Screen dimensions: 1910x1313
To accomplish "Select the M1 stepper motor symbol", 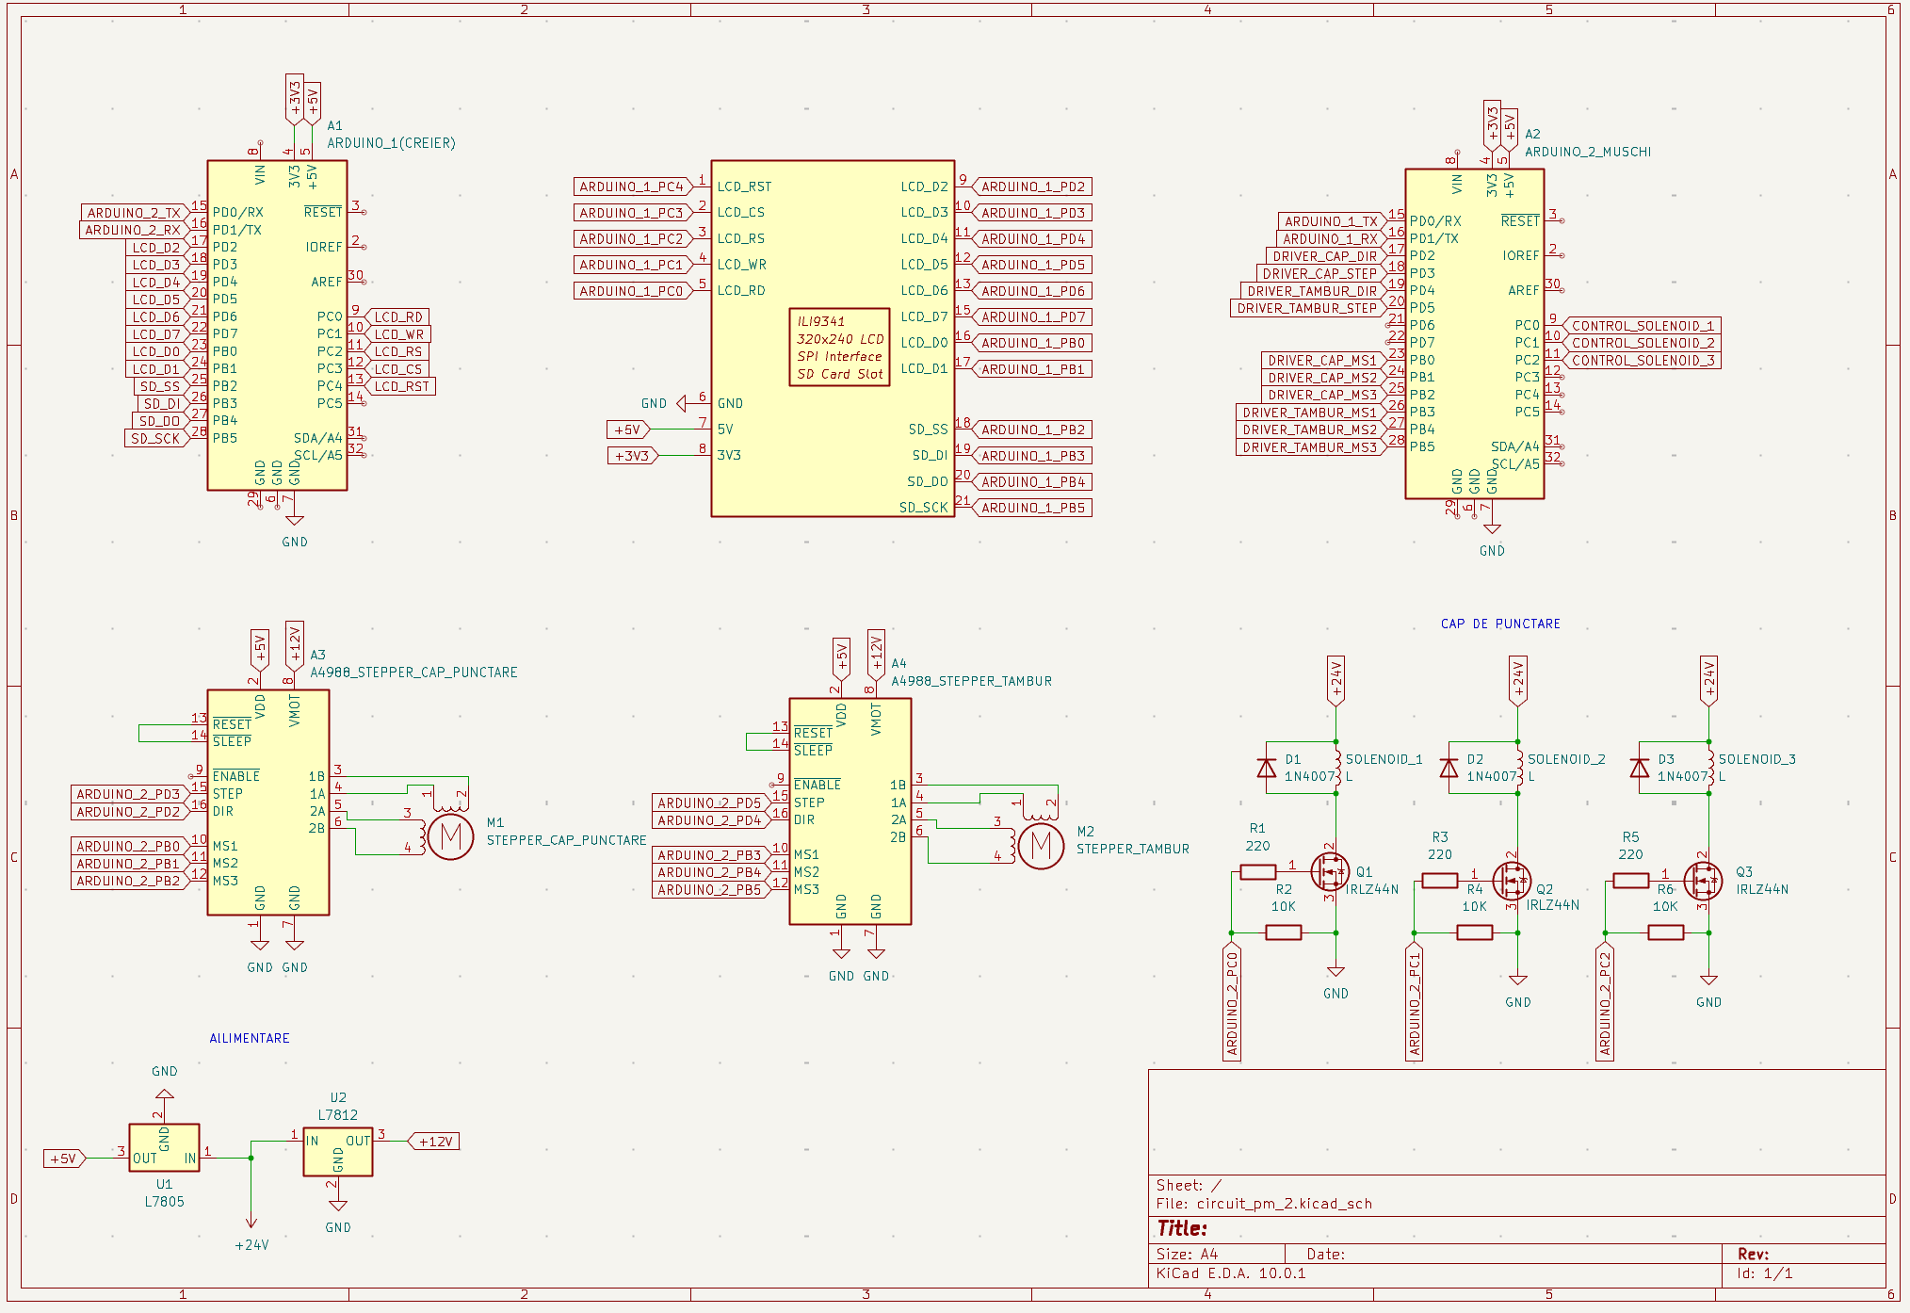I will click(451, 835).
